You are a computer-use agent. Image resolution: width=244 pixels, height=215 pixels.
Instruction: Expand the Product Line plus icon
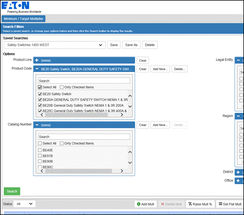pos(37,60)
